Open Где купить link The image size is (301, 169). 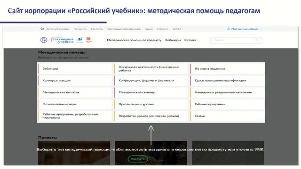click(80, 29)
